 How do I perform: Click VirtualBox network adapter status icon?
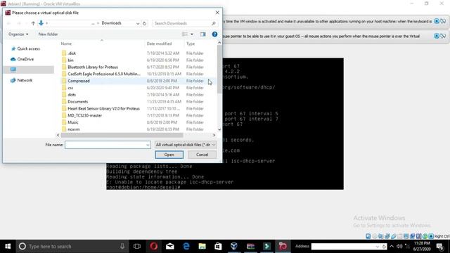(387, 236)
